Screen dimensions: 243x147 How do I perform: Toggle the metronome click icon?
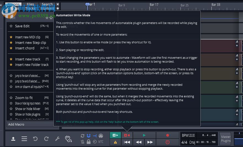click(x=83, y=141)
